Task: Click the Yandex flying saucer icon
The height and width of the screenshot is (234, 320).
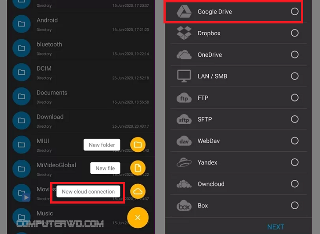Action: pos(184,162)
